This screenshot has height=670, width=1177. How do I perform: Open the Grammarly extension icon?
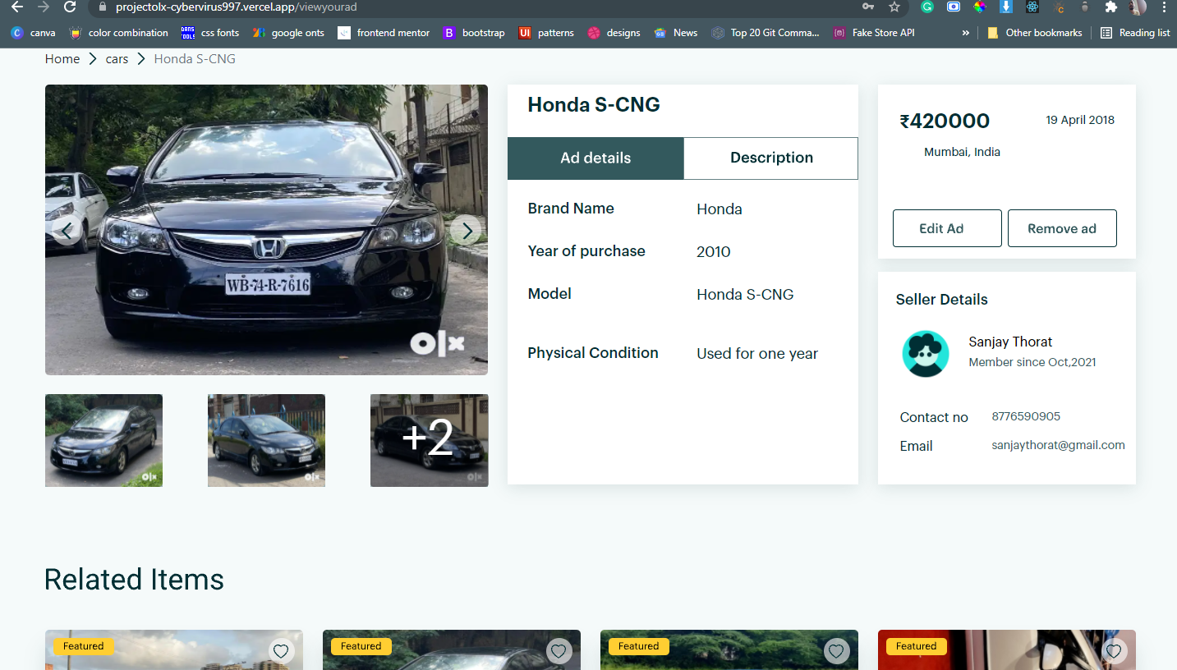(927, 7)
